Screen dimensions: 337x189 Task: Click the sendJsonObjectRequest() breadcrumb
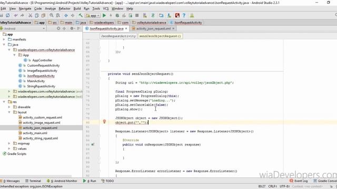(160, 36)
